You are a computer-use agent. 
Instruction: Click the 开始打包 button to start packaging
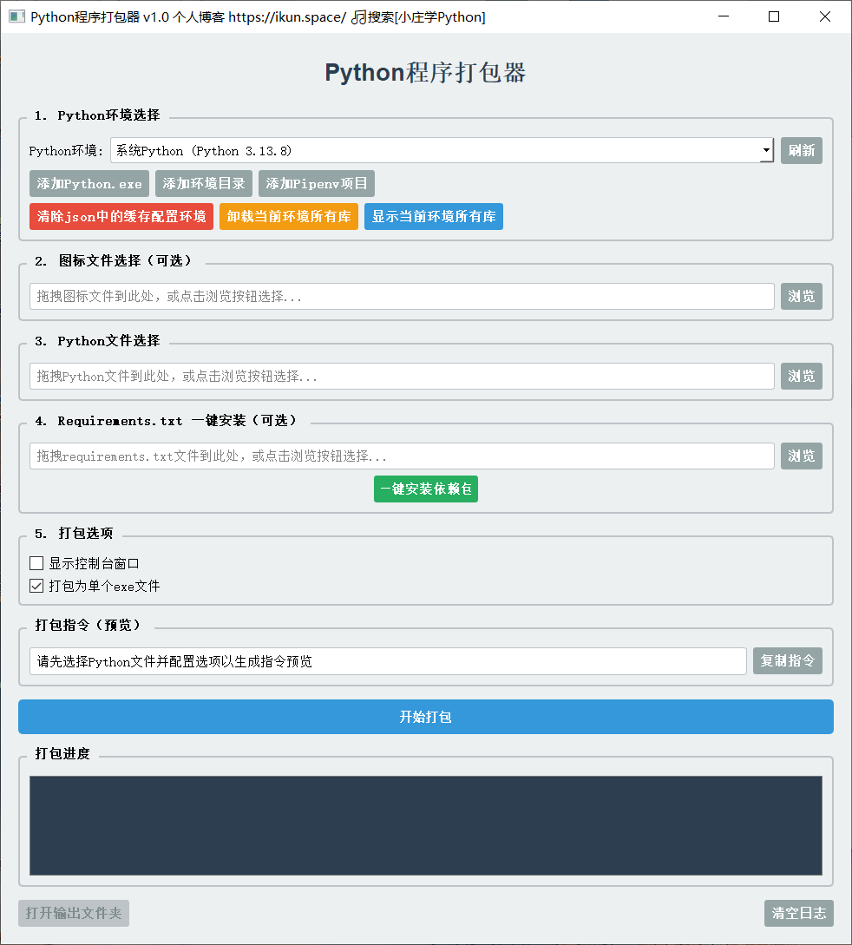click(x=426, y=716)
